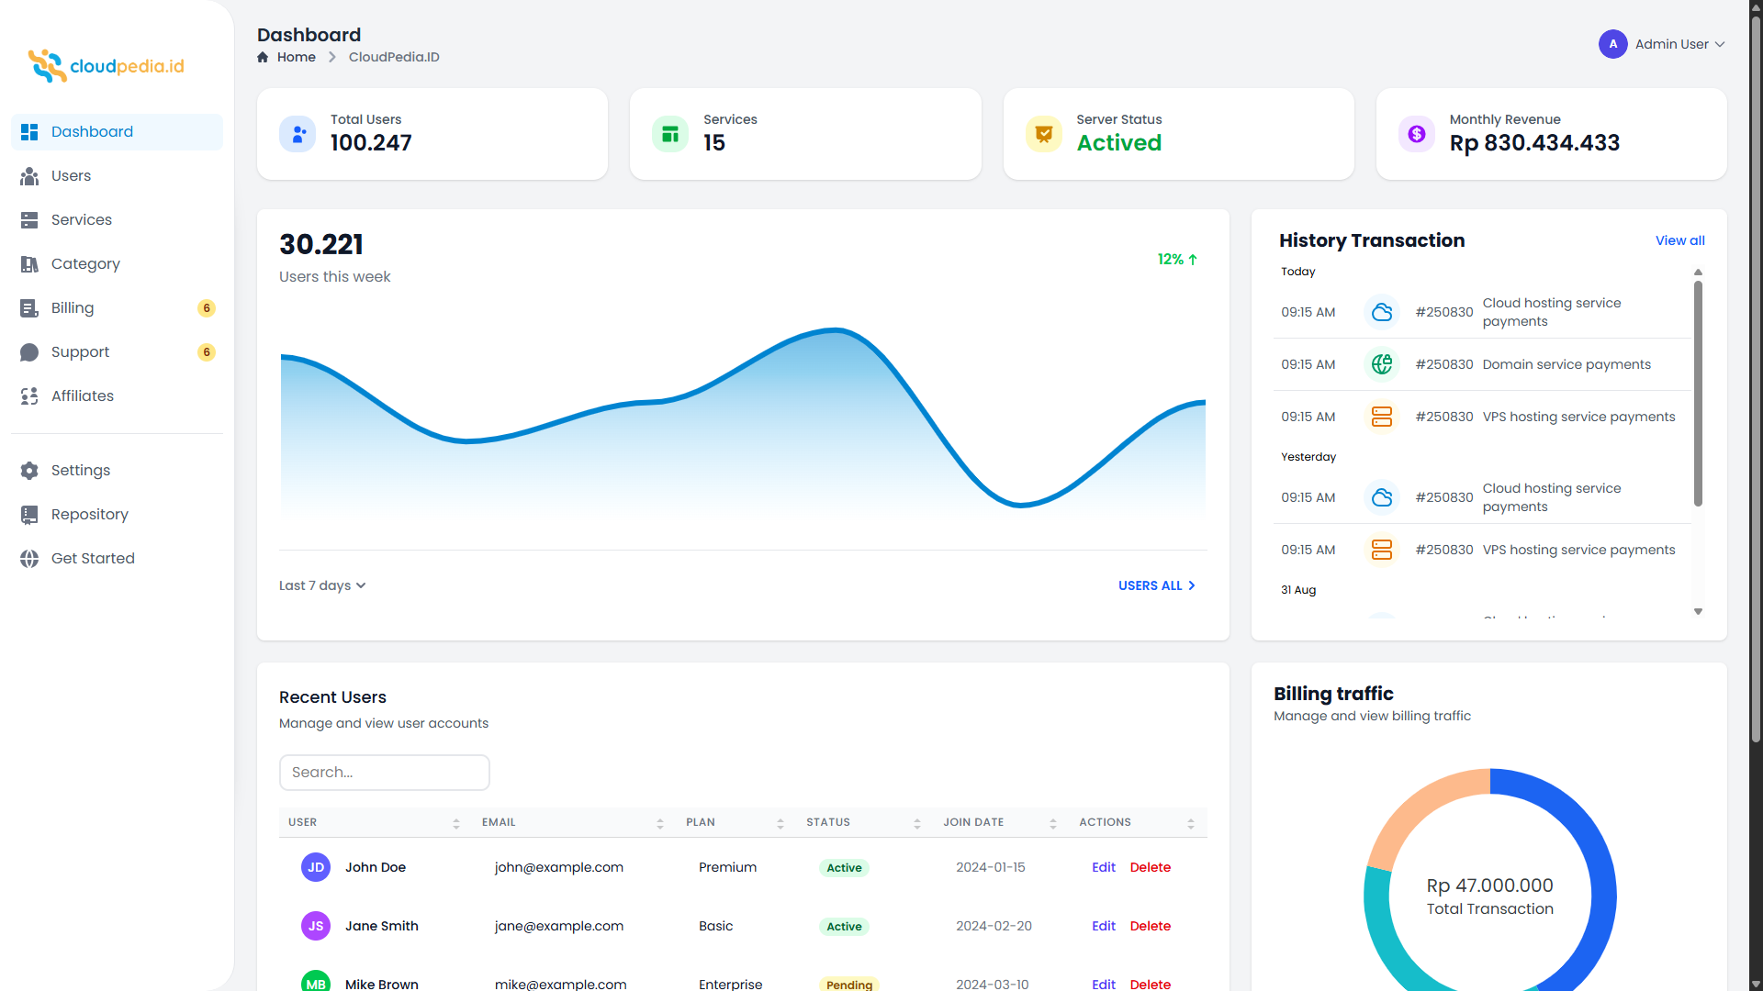Delete the Jane Smith user row

1150,926
